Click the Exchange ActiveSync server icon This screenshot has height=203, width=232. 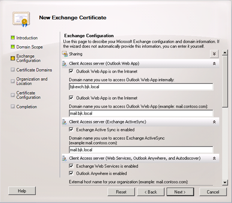pos(64,122)
